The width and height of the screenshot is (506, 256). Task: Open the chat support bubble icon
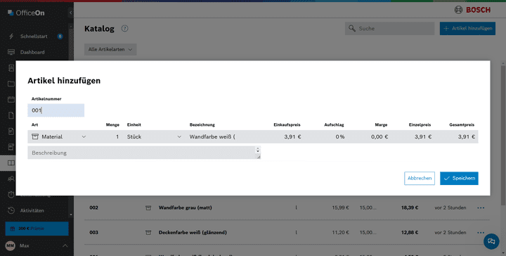(491, 241)
